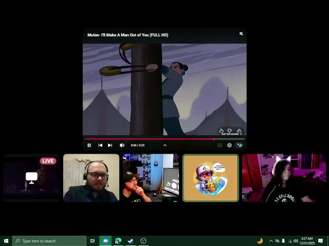Mute the video player volume
Viewport: 329px width, 246px height.
pyautogui.click(x=122, y=145)
